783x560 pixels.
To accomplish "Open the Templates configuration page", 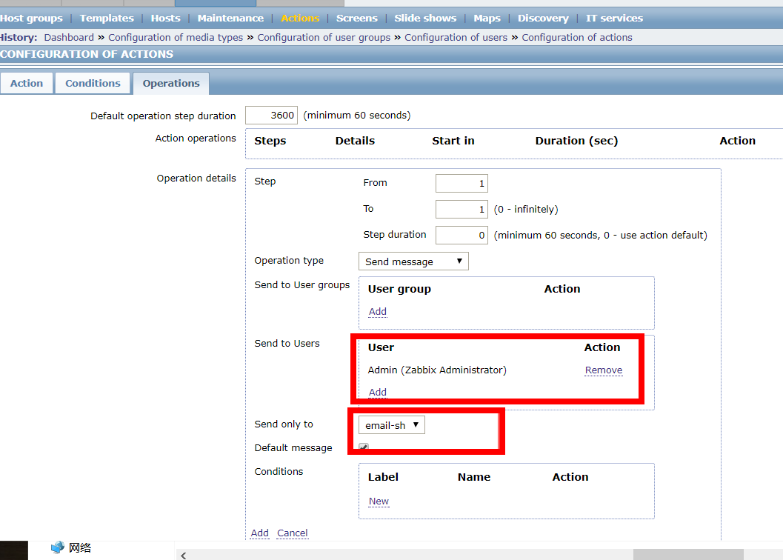I will 107,18.
